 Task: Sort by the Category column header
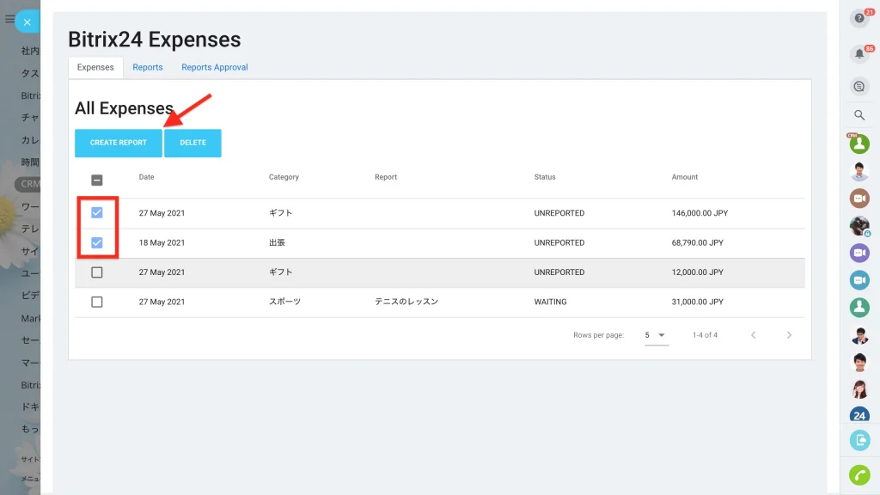pos(284,177)
